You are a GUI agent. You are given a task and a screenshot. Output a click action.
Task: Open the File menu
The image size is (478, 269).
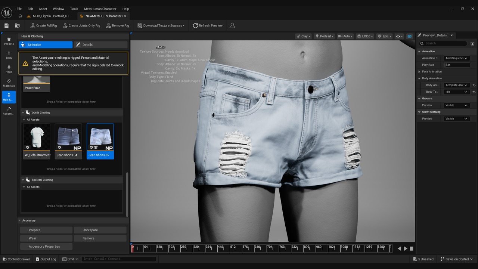tap(19, 9)
